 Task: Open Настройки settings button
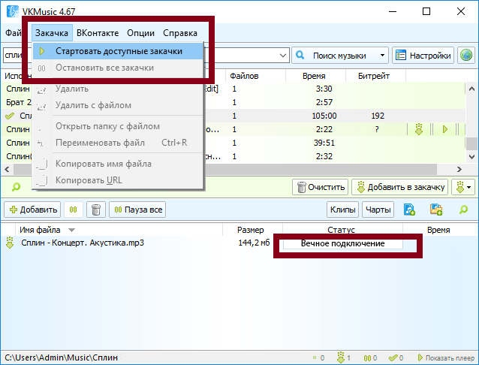423,56
